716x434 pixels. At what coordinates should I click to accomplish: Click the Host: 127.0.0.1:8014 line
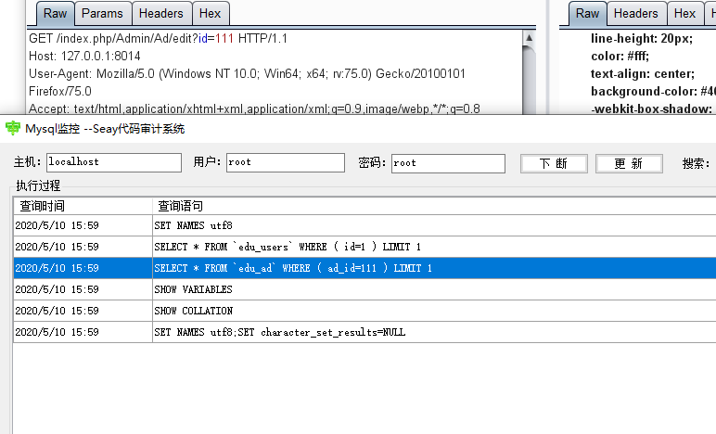[84, 57]
